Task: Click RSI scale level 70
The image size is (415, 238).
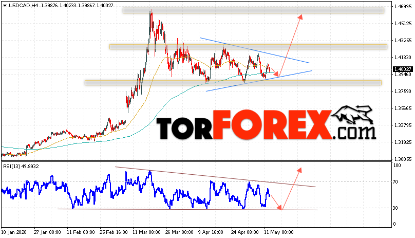Action: pyautogui.click(x=395, y=182)
